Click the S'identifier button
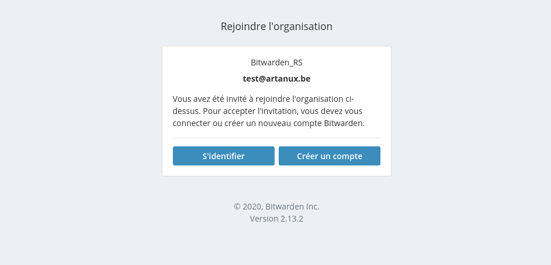The image size is (551, 265). [x=223, y=156]
